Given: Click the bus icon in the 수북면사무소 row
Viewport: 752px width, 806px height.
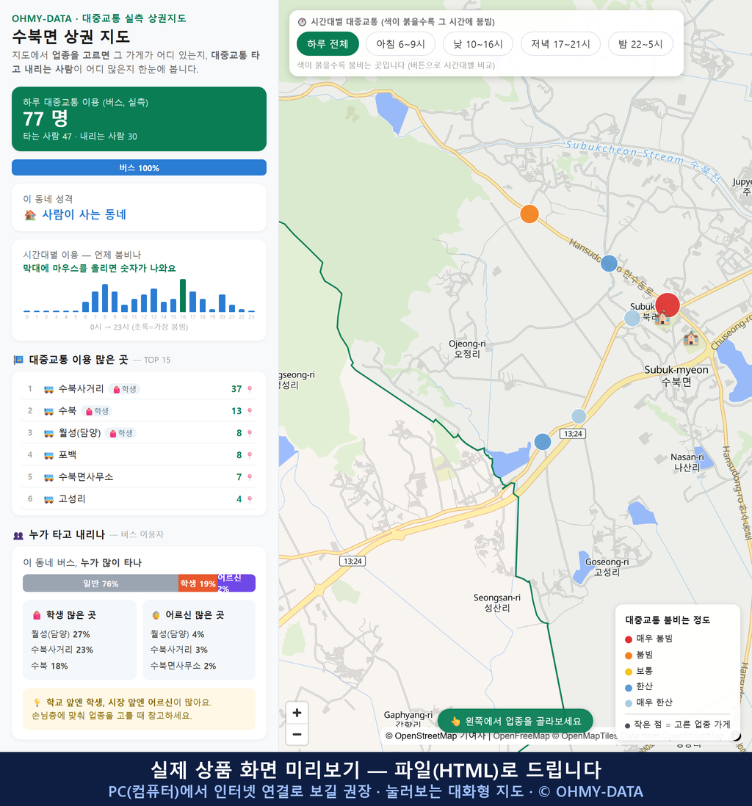Looking at the screenshot, I should click(x=49, y=477).
